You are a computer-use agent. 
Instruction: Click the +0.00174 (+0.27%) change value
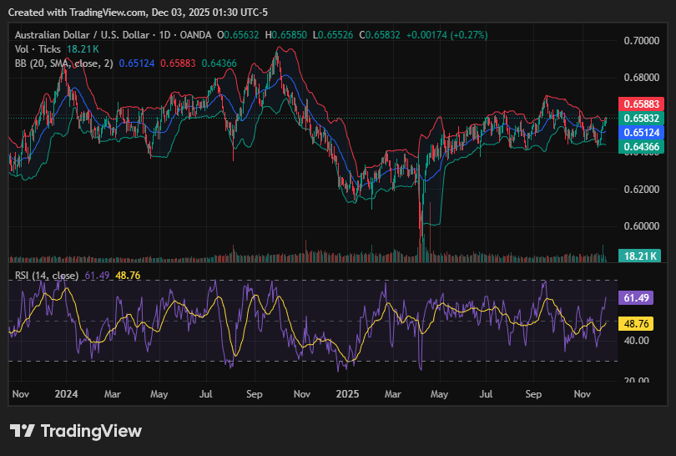pos(447,35)
